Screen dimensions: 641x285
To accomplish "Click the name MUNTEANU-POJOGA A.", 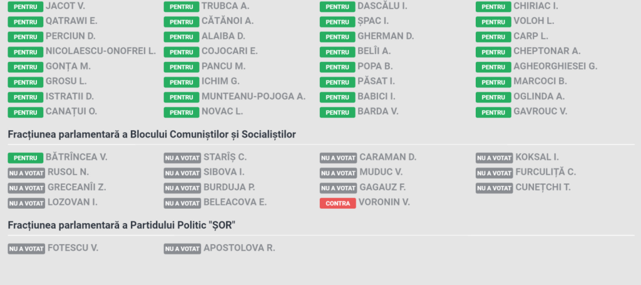I will click(254, 96).
